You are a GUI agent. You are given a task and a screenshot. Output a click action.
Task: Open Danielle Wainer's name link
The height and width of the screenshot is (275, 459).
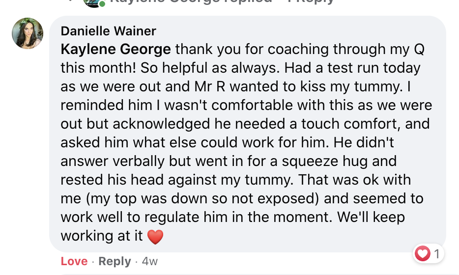pos(109,31)
